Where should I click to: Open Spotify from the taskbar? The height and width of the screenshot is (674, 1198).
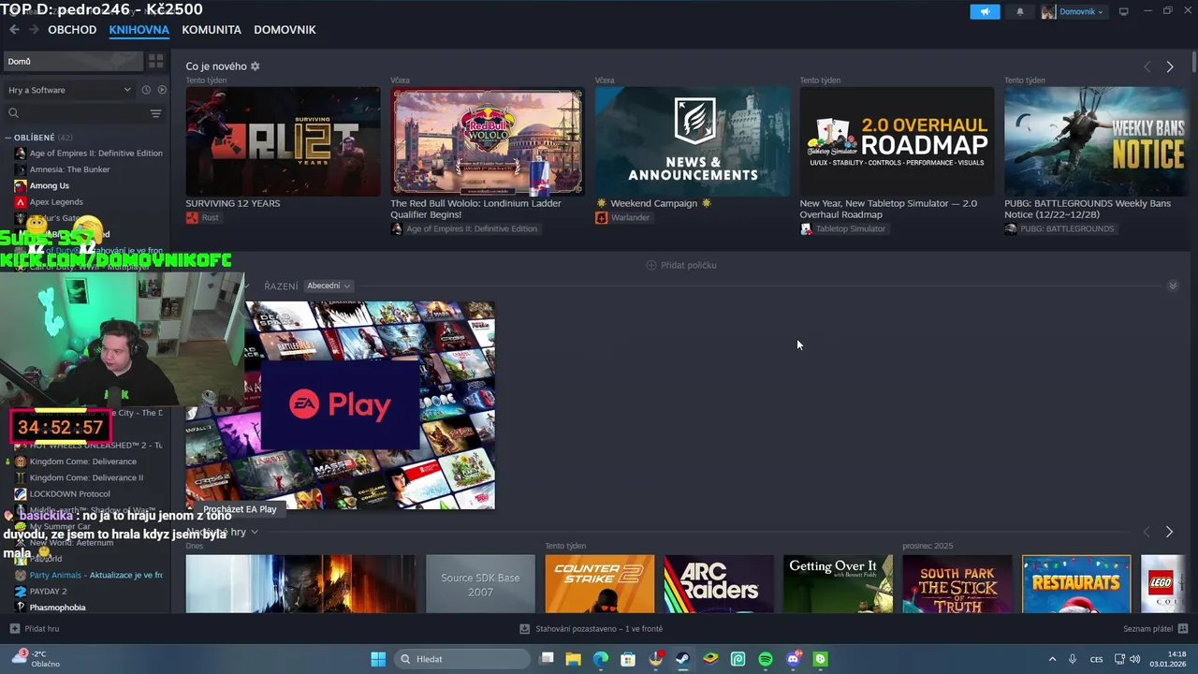click(x=766, y=659)
